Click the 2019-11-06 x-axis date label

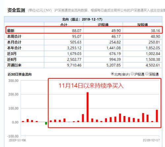[x=17, y=140]
